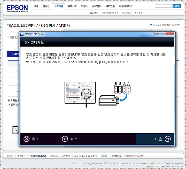186x169 pixels.
Task: Open the 보유제품조회/등록 submenu link
Action: [x=110, y=13]
